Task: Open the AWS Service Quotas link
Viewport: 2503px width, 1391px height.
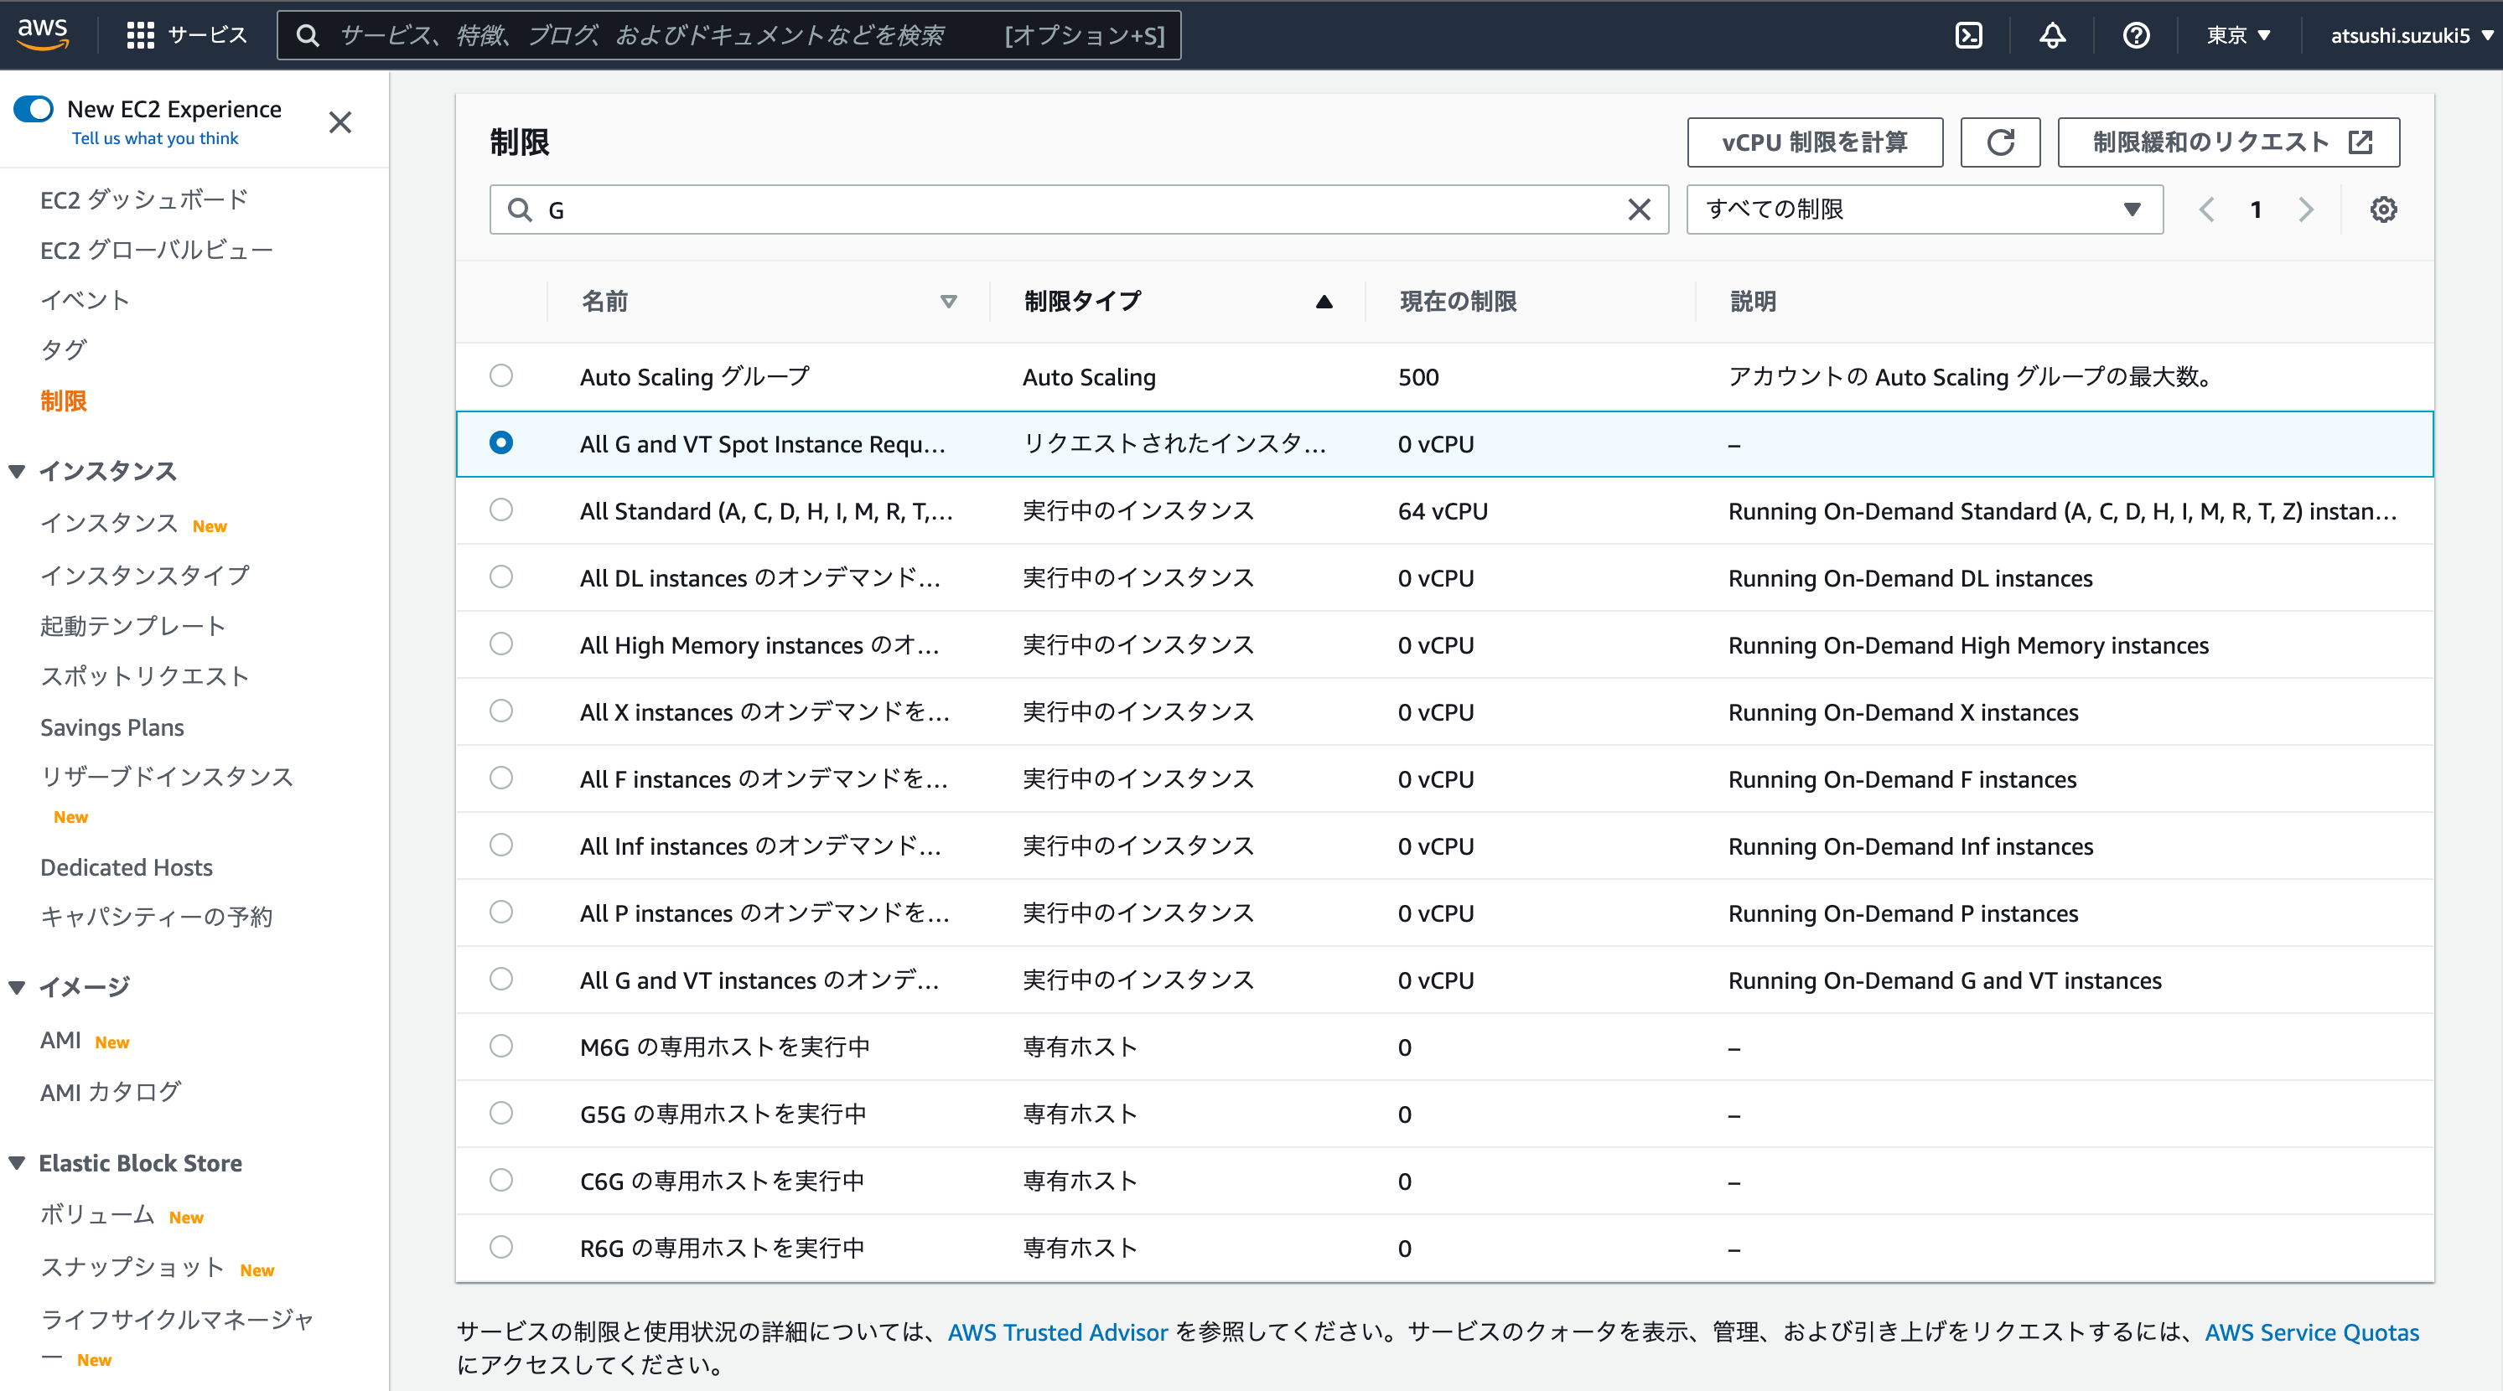Action: click(x=2310, y=1332)
